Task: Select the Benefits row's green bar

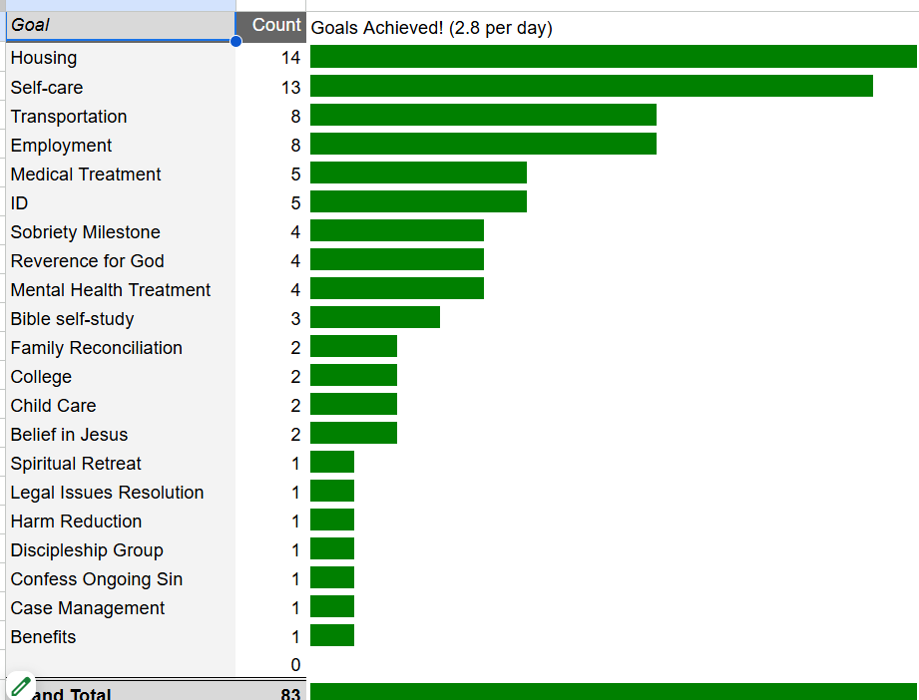Action: pyautogui.click(x=332, y=635)
